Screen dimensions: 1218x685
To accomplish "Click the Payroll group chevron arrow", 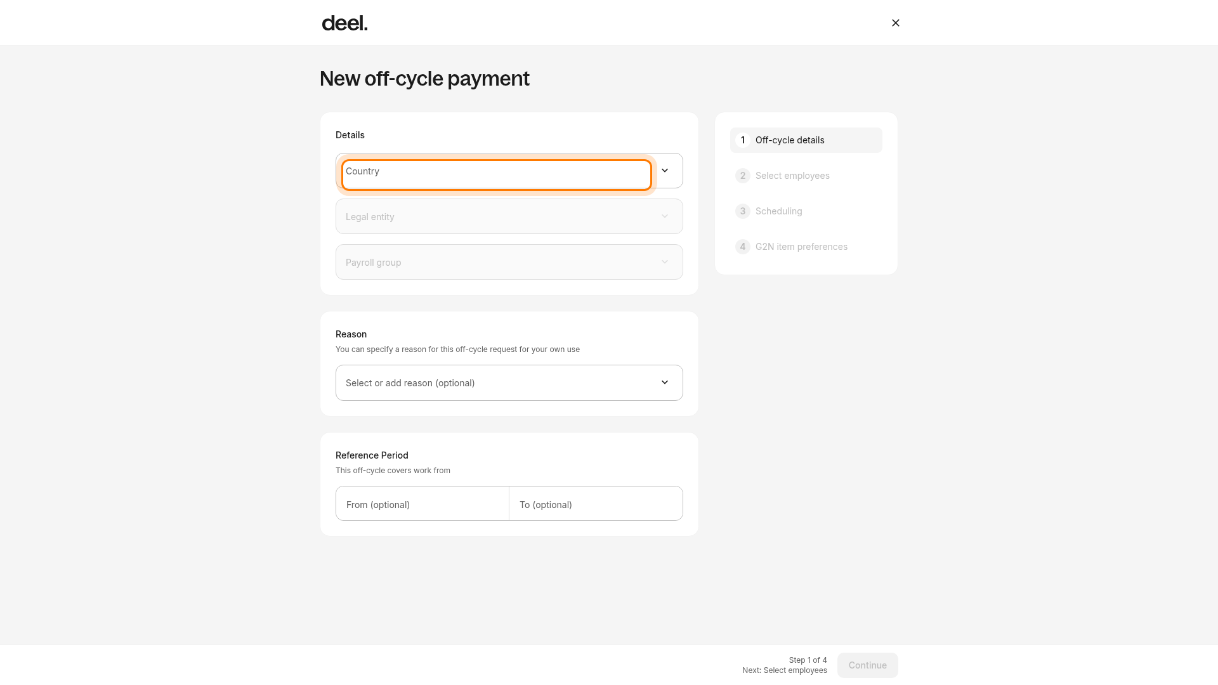I will [664, 262].
